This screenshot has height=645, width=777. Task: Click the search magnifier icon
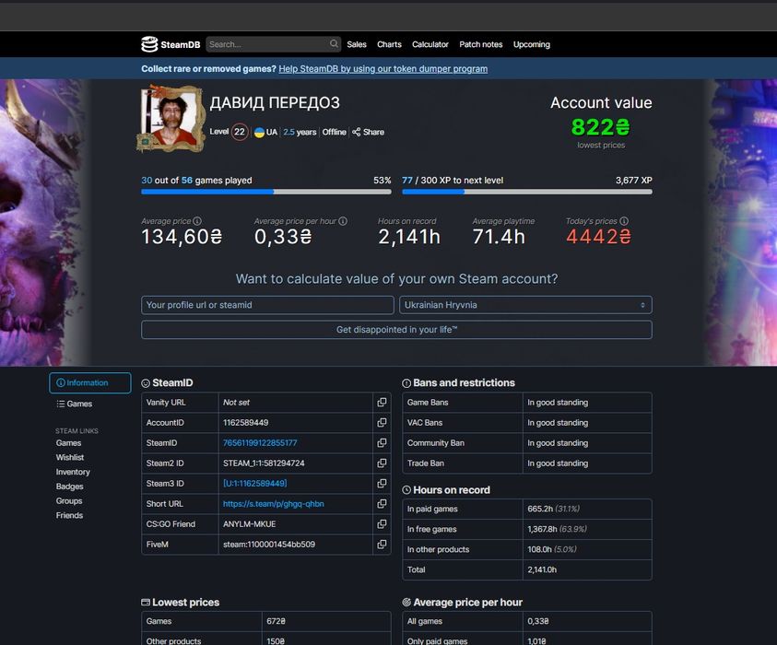point(334,44)
